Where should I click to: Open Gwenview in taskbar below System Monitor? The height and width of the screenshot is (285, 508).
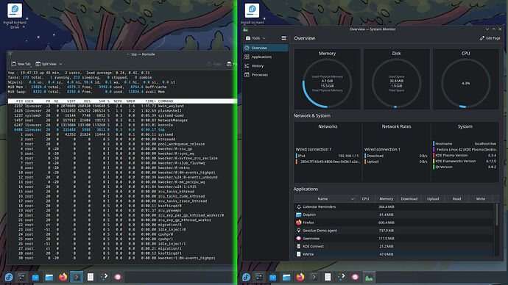355,277
